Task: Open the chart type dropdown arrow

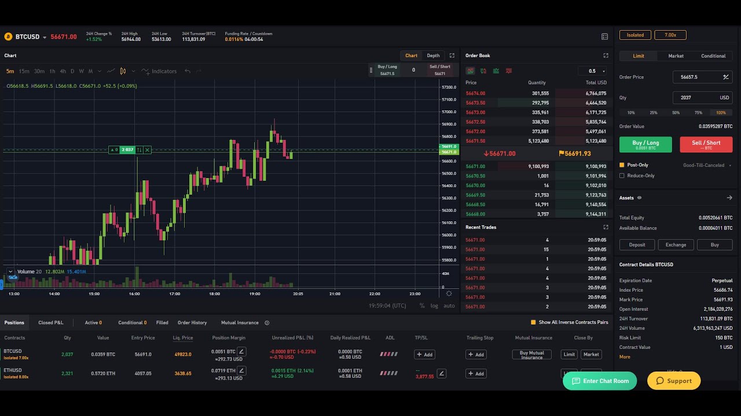Action: pos(133,71)
